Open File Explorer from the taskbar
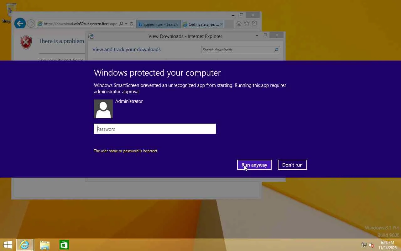The image size is (401, 251). 45,245
